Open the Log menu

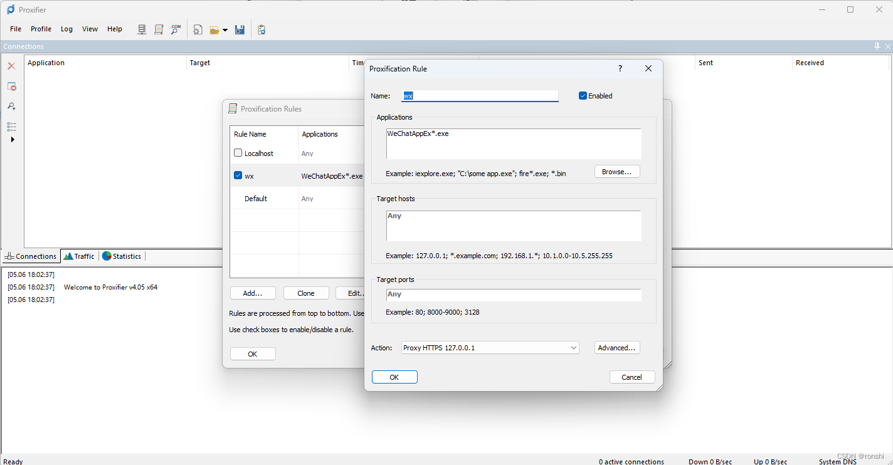pos(66,29)
